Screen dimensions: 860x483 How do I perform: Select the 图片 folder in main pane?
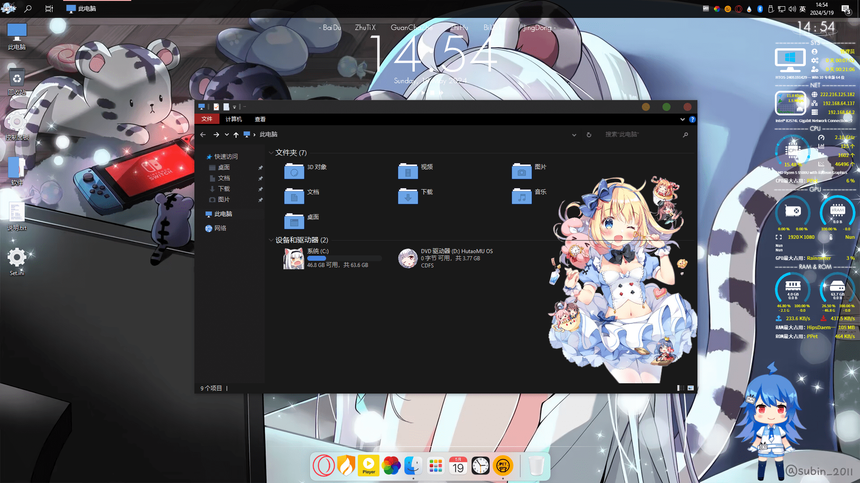(x=529, y=170)
